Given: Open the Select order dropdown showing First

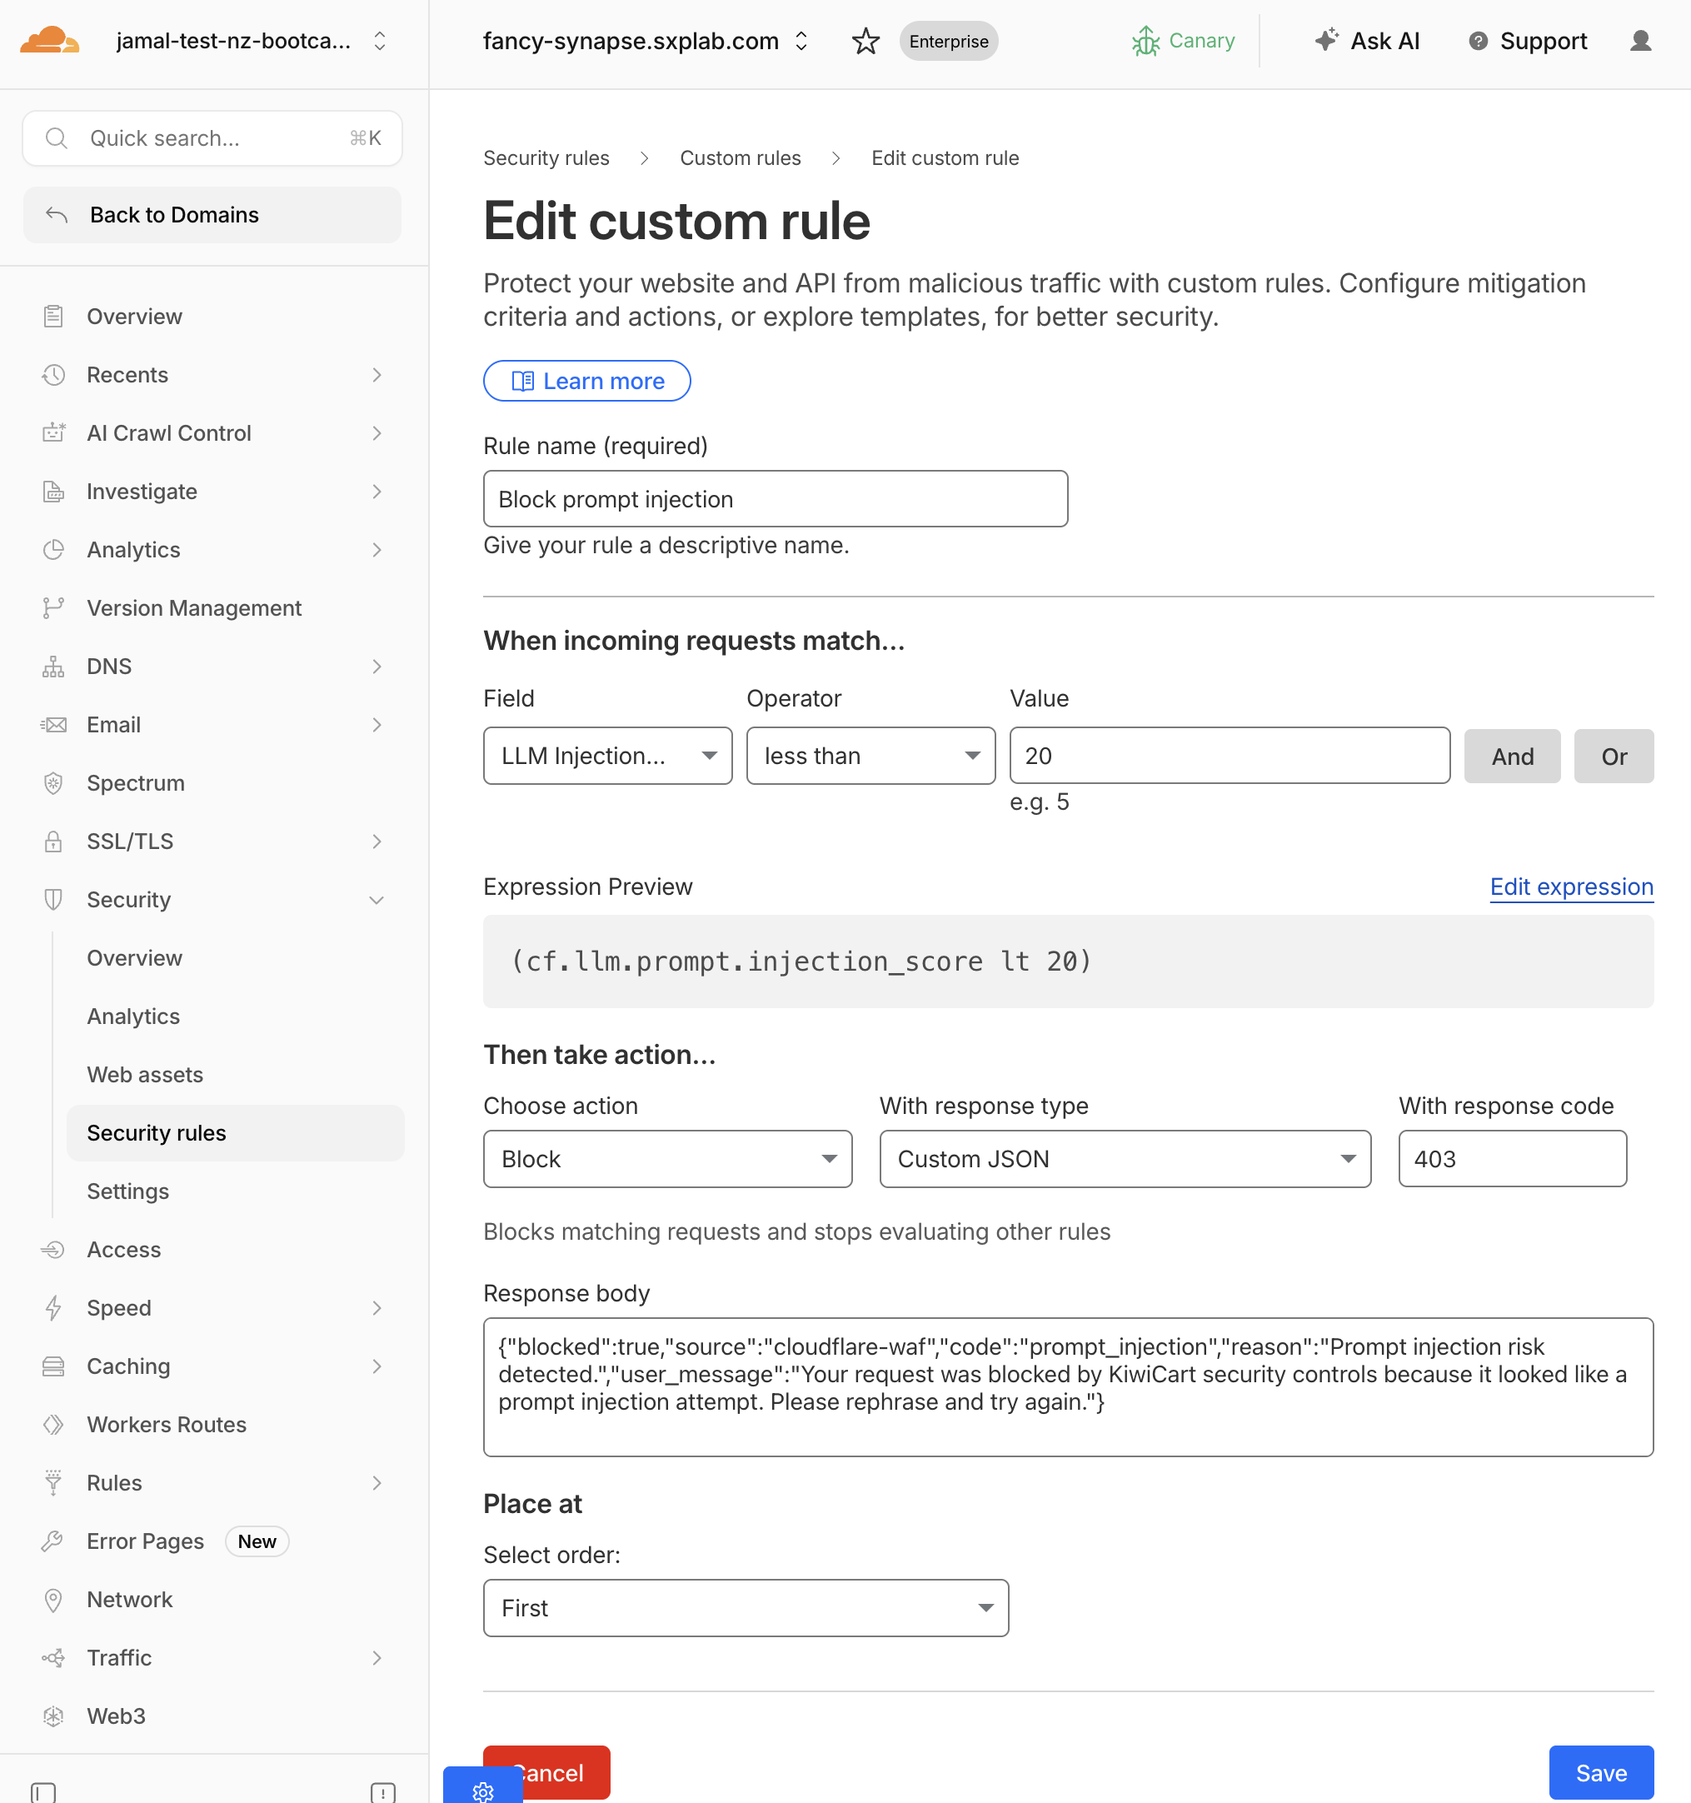Looking at the screenshot, I should click(746, 1607).
